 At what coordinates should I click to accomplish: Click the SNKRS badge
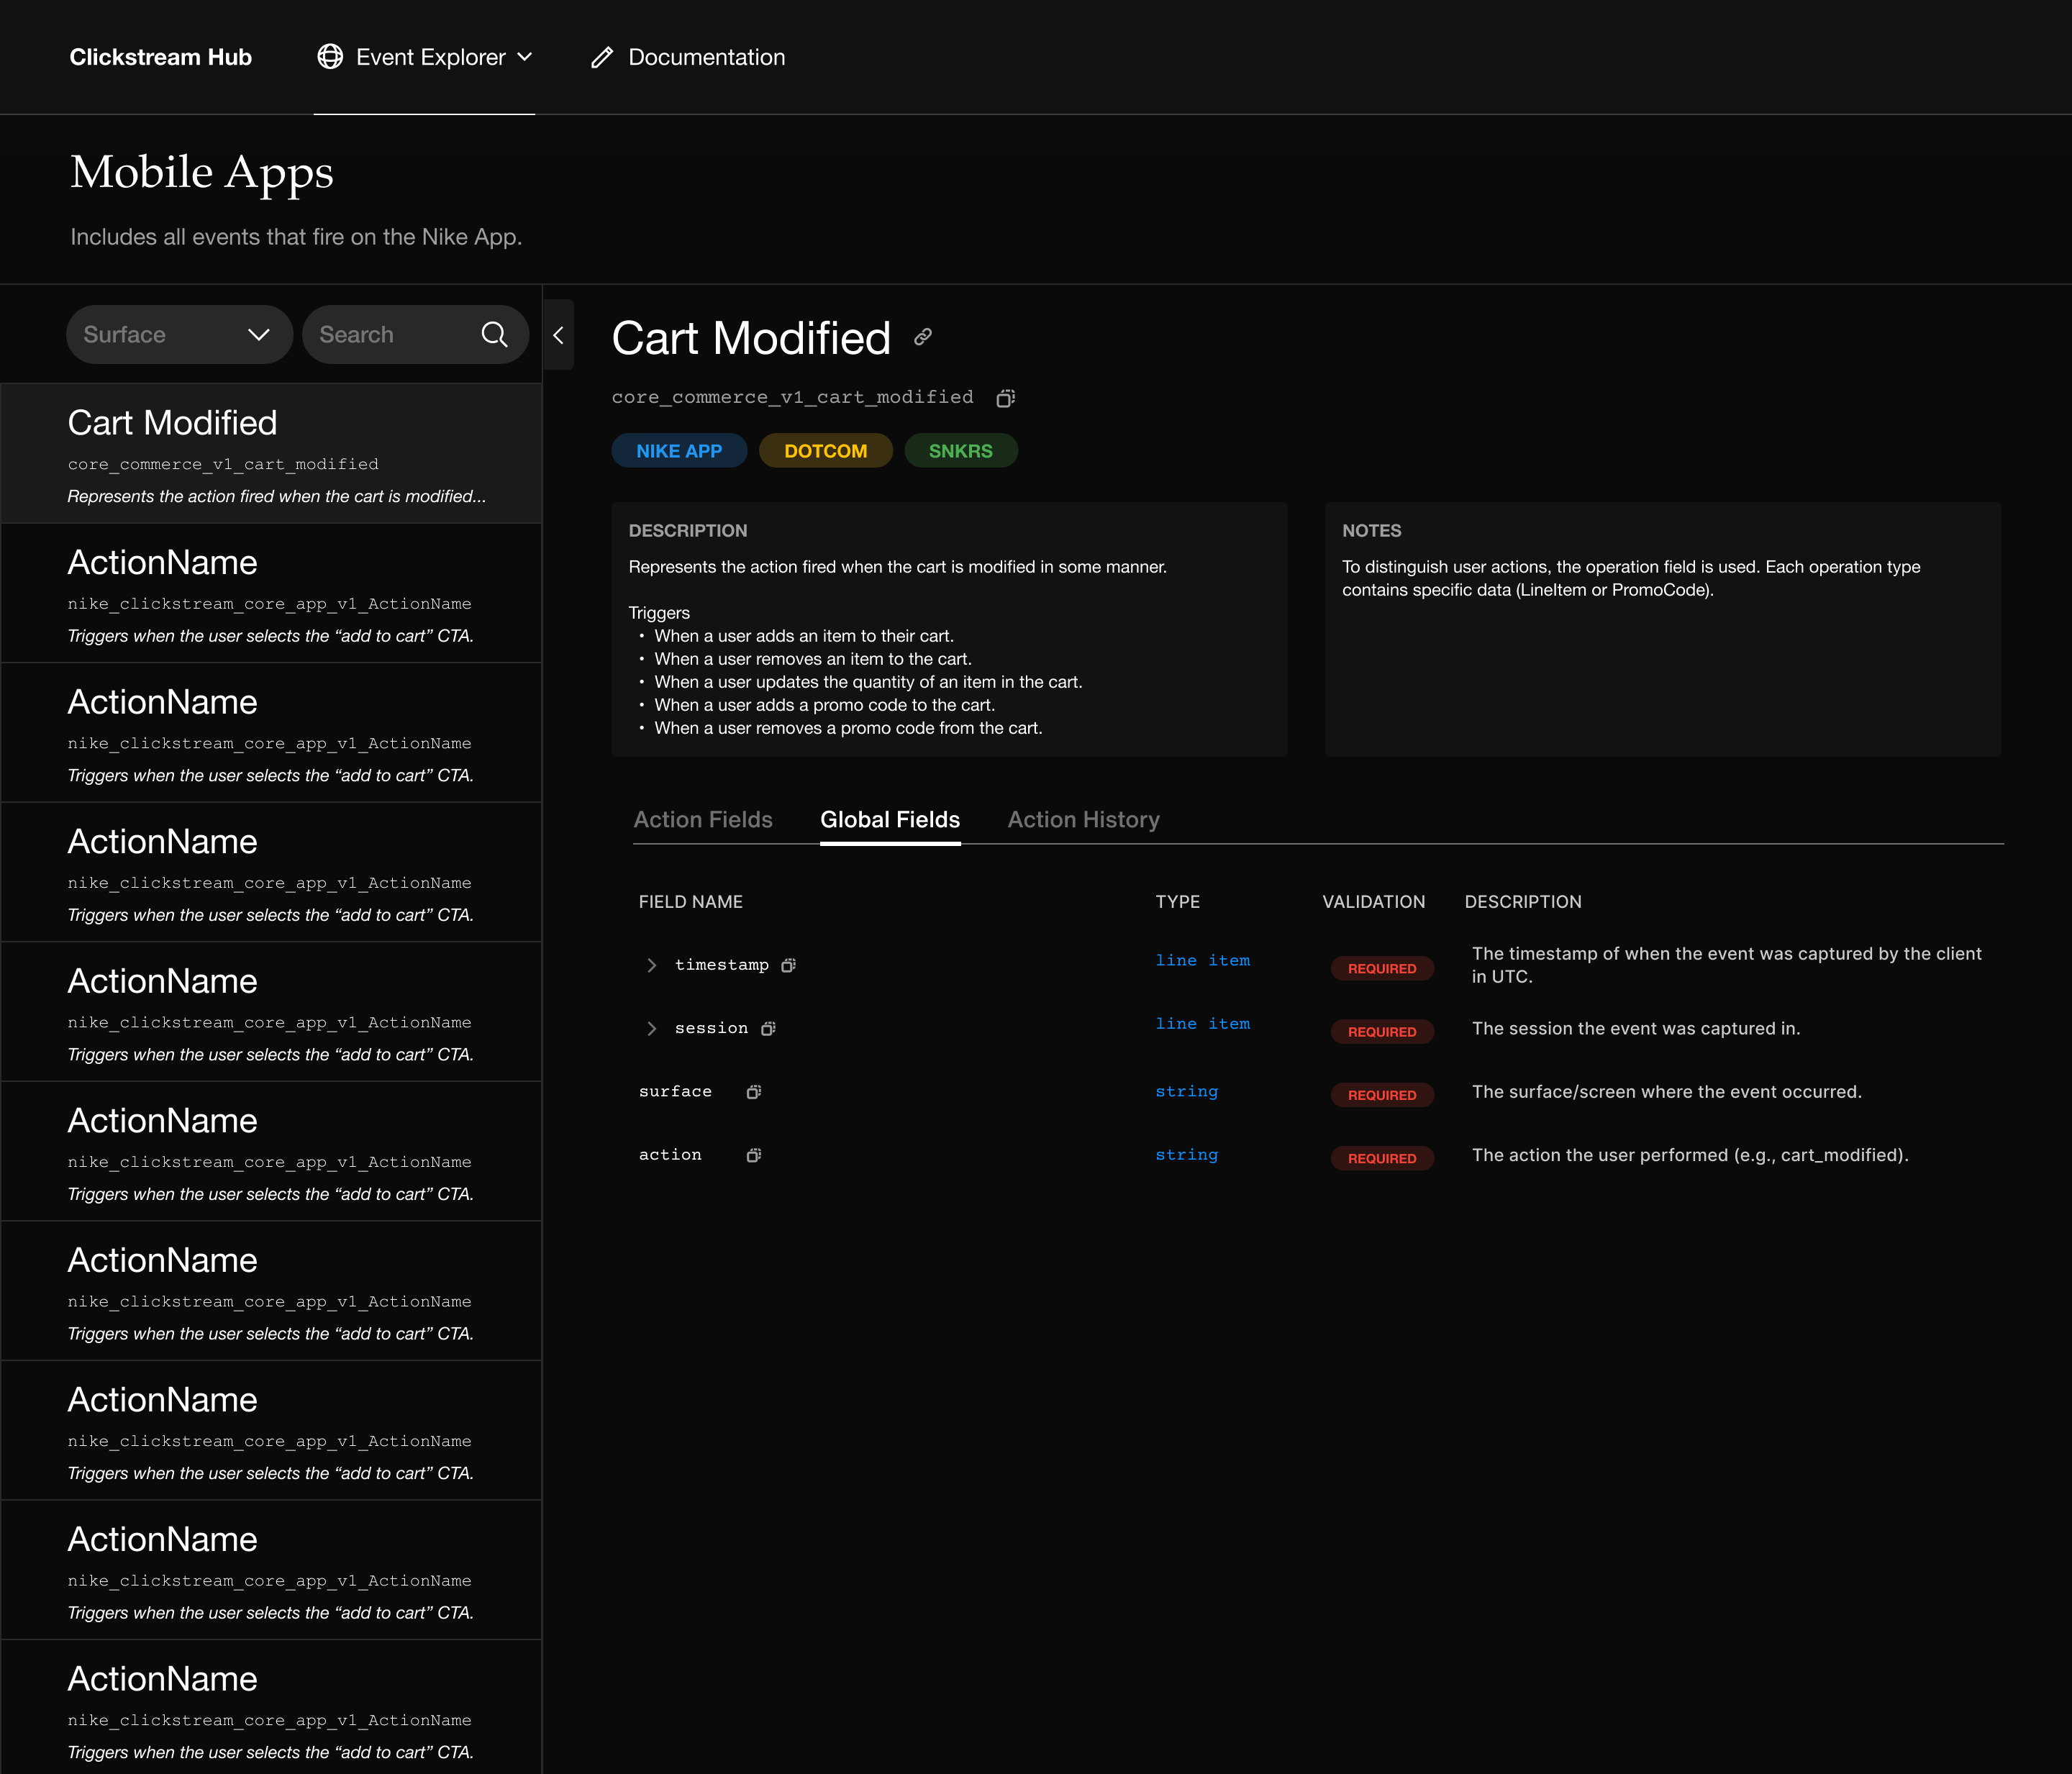[960, 450]
